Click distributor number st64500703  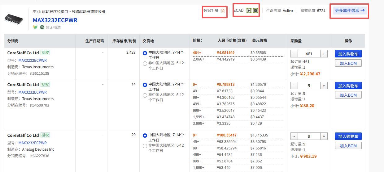coord(39,105)
